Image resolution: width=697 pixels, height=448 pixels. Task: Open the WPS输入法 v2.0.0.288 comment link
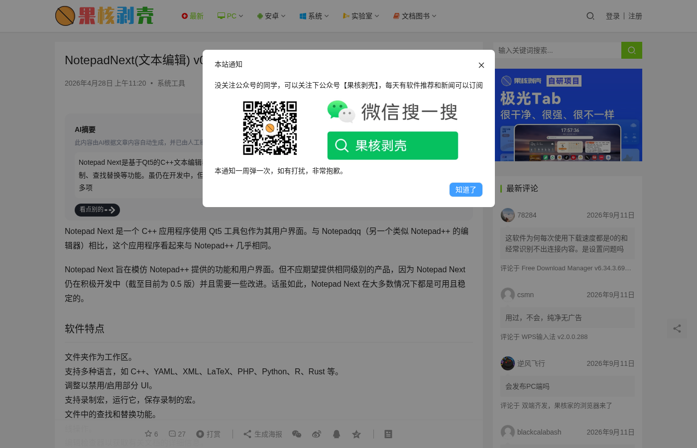click(555, 337)
